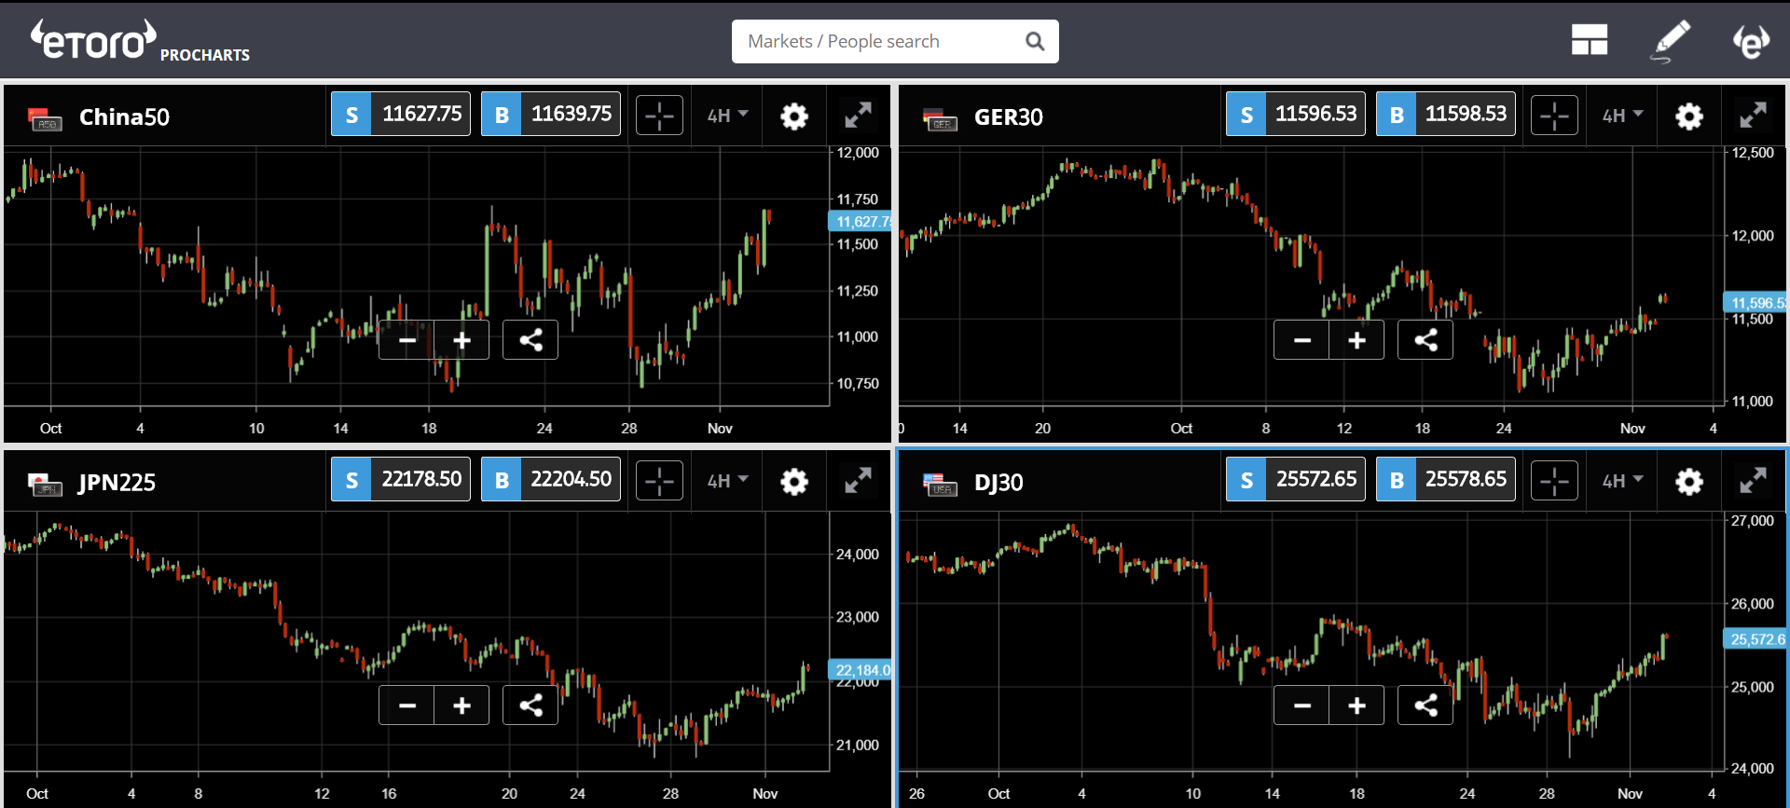The image size is (1790, 808).
Task: Zoom in on the DJ30 chart
Action: click(x=1356, y=705)
